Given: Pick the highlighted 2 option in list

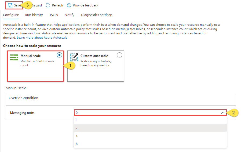Looking at the screenshot, I should pyautogui.click(x=150, y=128).
